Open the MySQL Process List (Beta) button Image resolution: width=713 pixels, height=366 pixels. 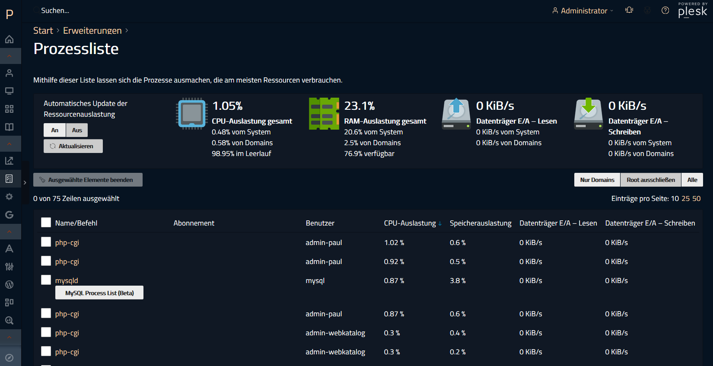click(x=99, y=293)
